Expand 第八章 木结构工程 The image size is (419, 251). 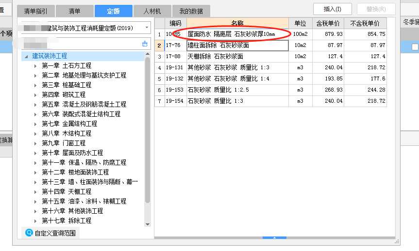click(x=35, y=134)
